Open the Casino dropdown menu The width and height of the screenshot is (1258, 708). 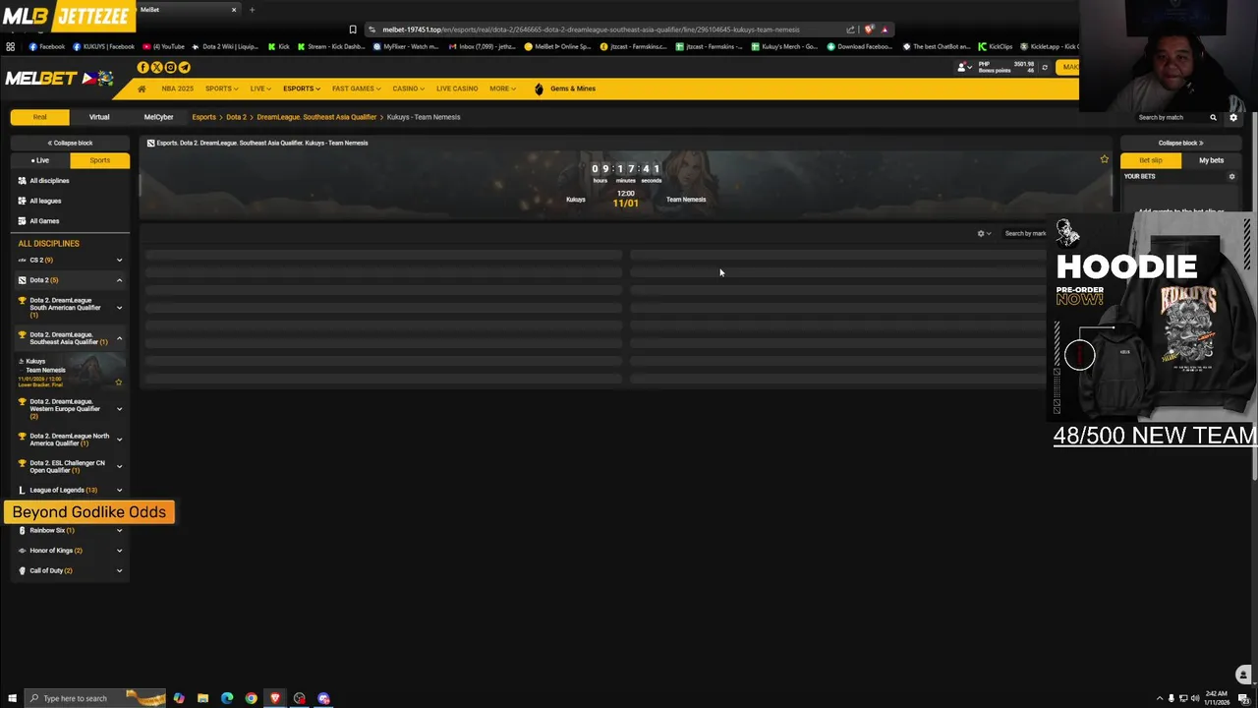click(x=408, y=88)
